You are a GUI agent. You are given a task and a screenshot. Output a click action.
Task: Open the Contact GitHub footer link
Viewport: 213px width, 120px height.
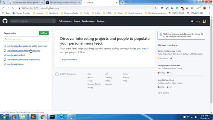[94, 84]
